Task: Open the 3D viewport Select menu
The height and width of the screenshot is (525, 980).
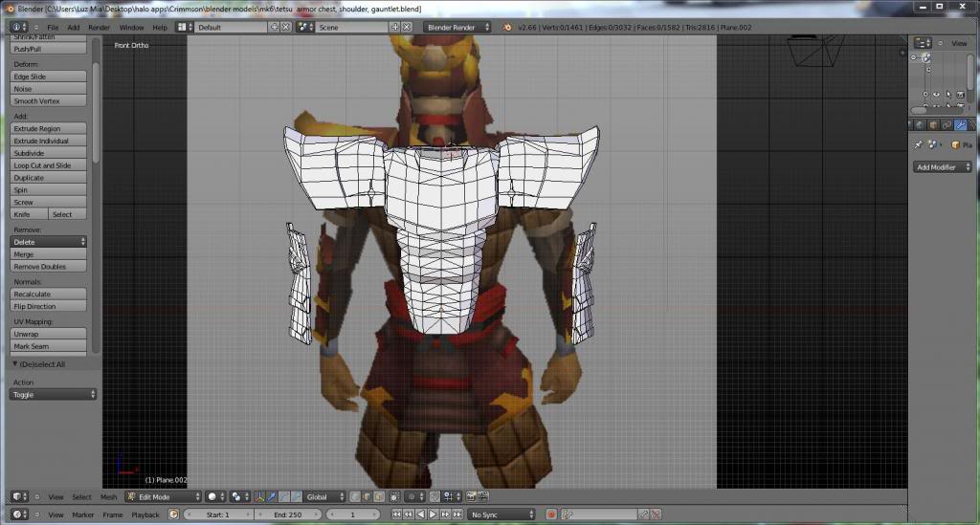Action: click(x=82, y=497)
